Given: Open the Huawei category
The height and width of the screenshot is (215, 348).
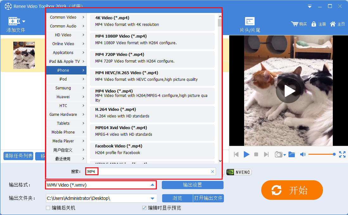Looking at the screenshot, I should [x=66, y=97].
